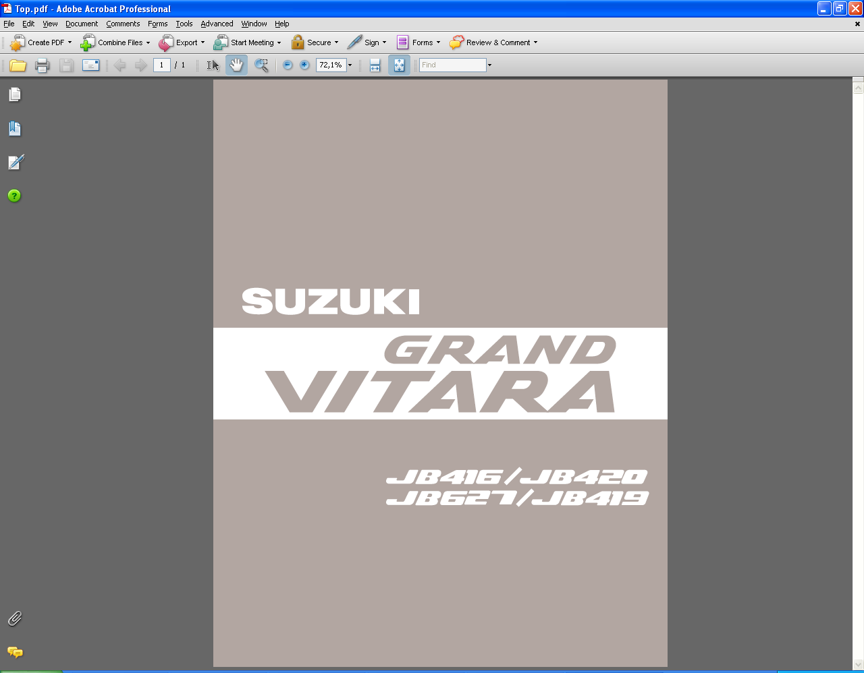Activate the Select text cursor tool
This screenshot has width=864, height=673.
[x=213, y=65]
